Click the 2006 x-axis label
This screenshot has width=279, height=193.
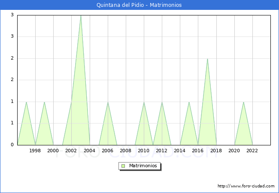coord(107,151)
